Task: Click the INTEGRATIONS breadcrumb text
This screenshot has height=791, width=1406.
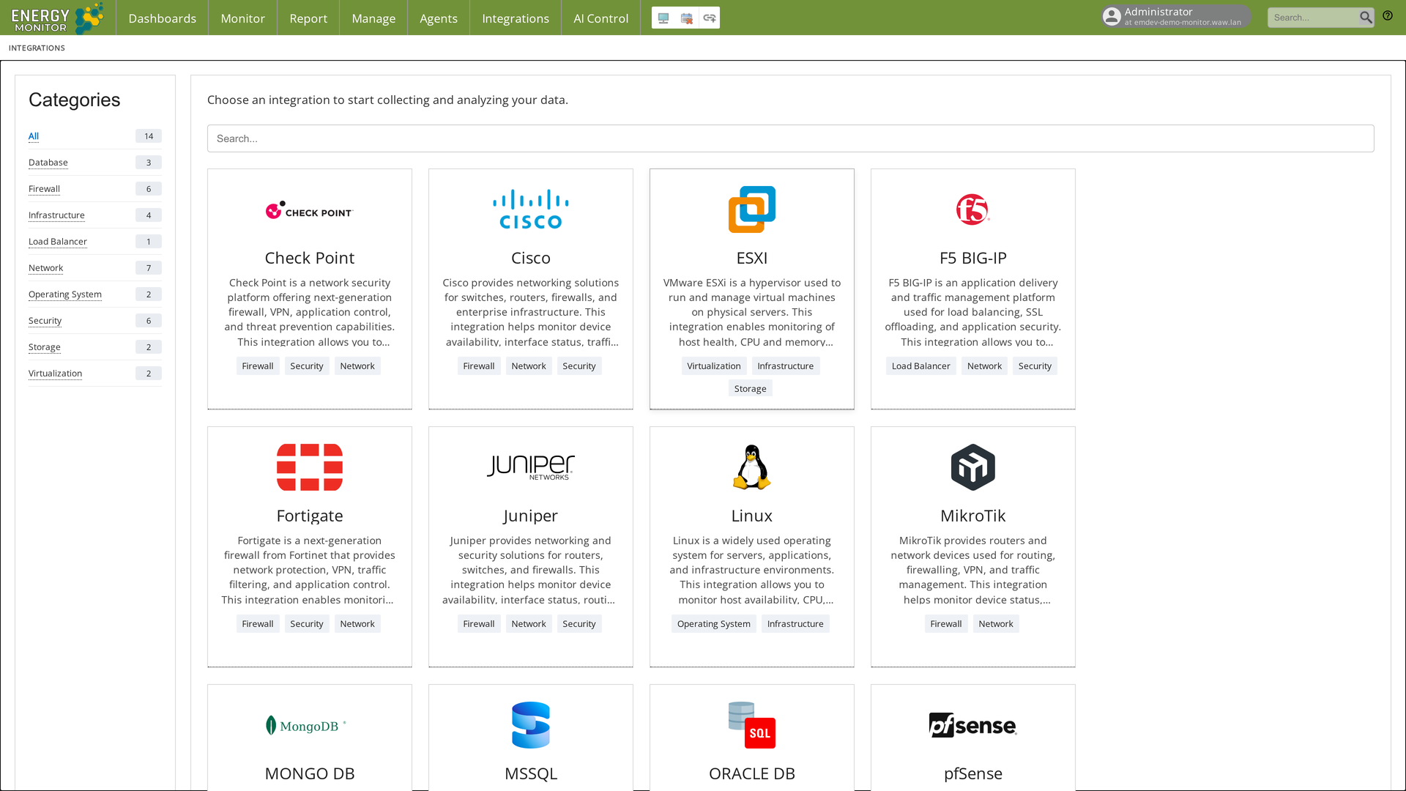Action: 37,48
